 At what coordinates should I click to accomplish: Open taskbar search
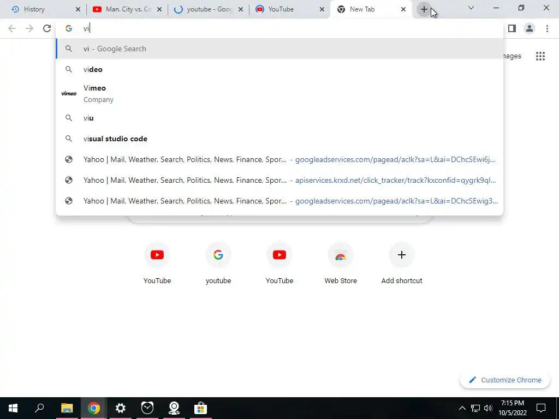39,408
